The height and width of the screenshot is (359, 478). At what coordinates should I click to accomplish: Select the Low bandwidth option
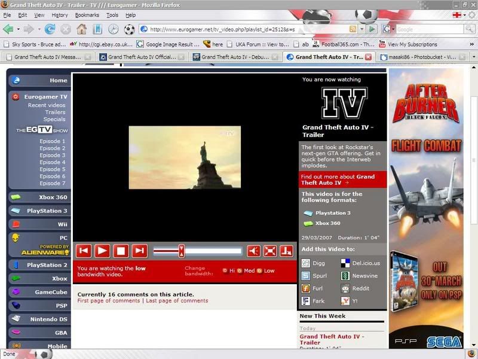point(260,271)
